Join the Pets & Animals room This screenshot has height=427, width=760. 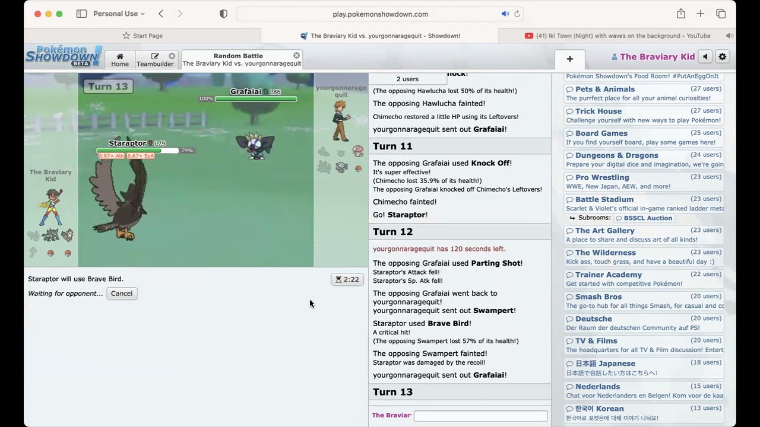coord(644,94)
